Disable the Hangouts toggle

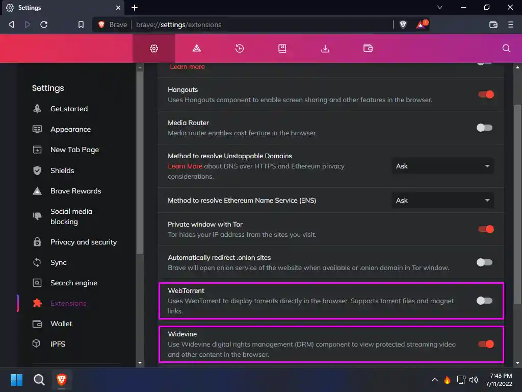[486, 94]
